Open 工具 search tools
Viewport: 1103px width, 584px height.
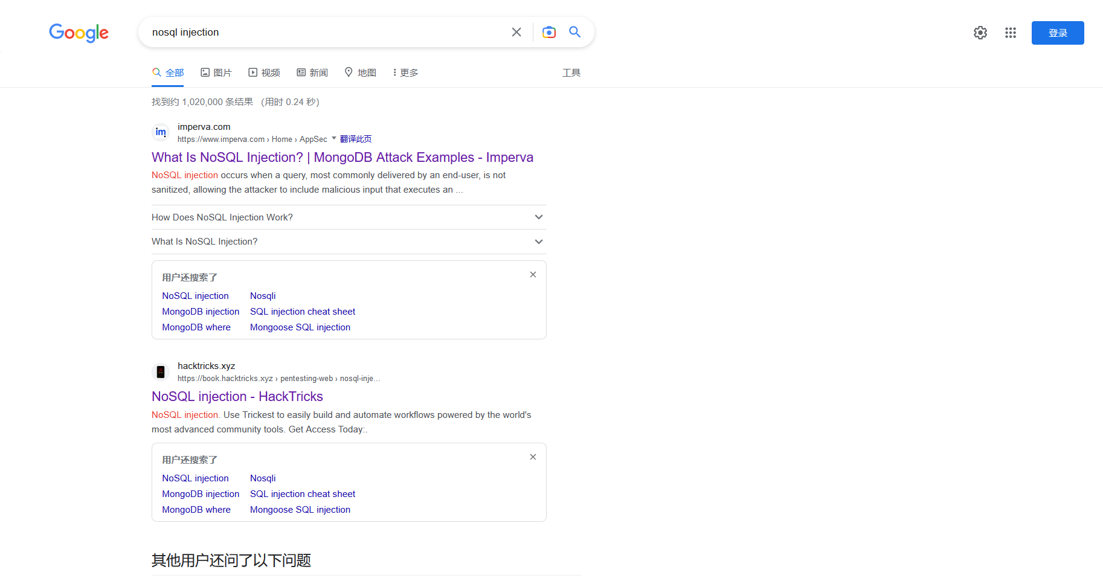(x=571, y=72)
